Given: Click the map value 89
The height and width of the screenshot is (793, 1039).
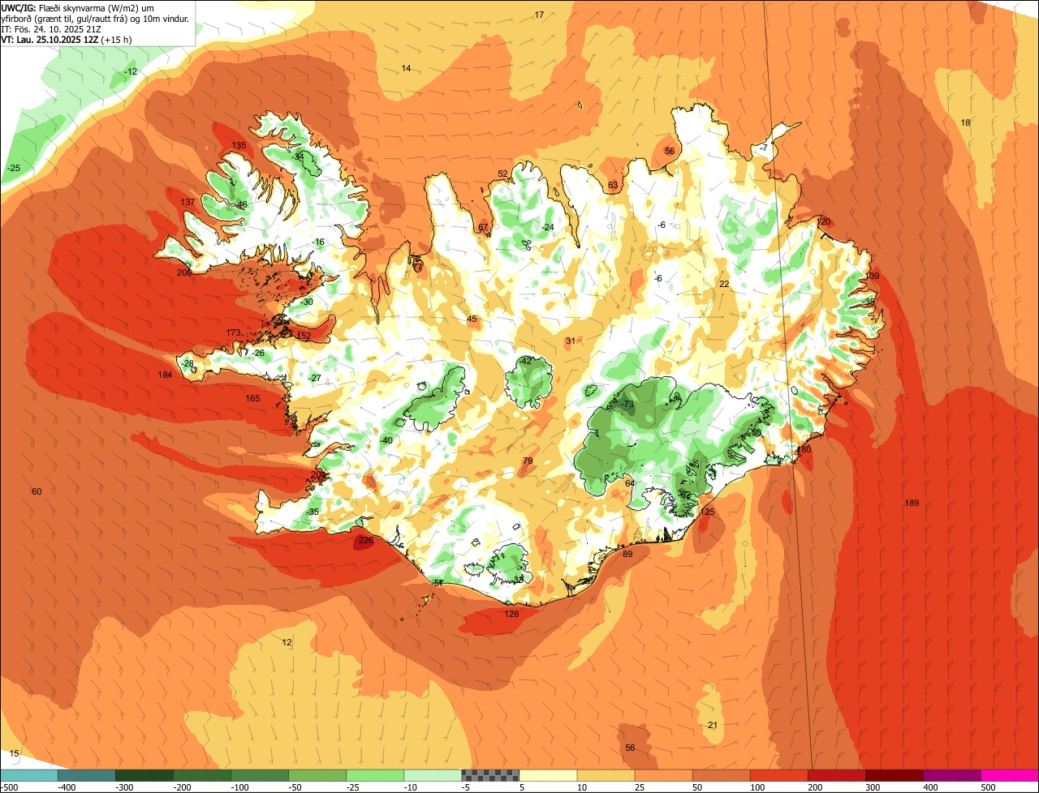Looking at the screenshot, I should point(627,554).
